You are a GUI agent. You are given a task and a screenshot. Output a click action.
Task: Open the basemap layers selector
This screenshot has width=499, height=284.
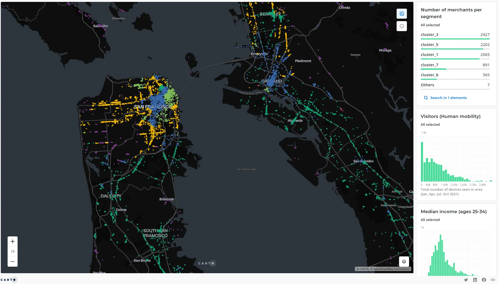click(404, 262)
